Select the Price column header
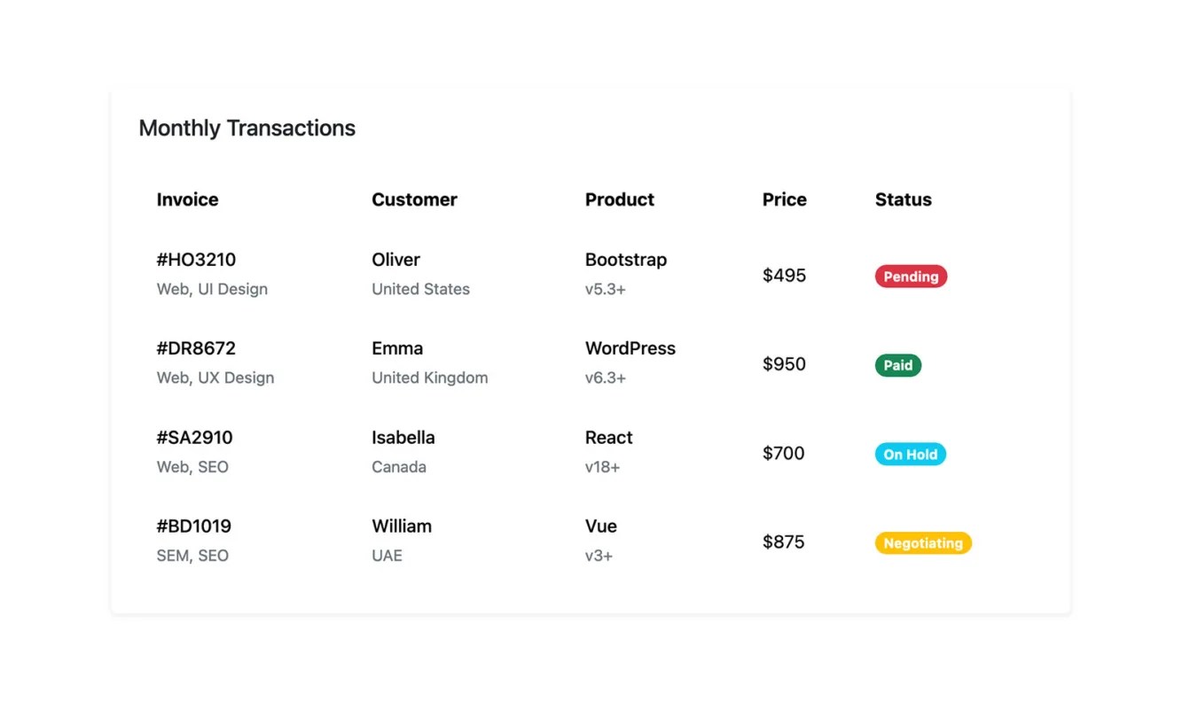Screen dimensions: 1182x709 (x=784, y=199)
